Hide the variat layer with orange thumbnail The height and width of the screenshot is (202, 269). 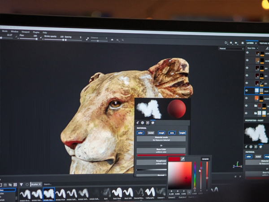click(x=247, y=98)
